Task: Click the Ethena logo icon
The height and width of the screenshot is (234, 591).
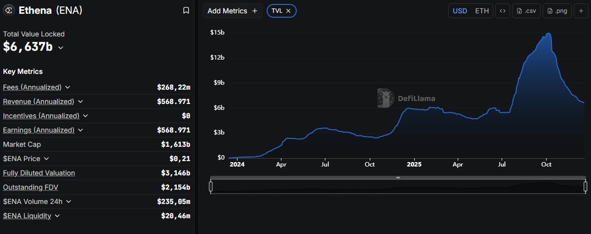Action: (9, 10)
